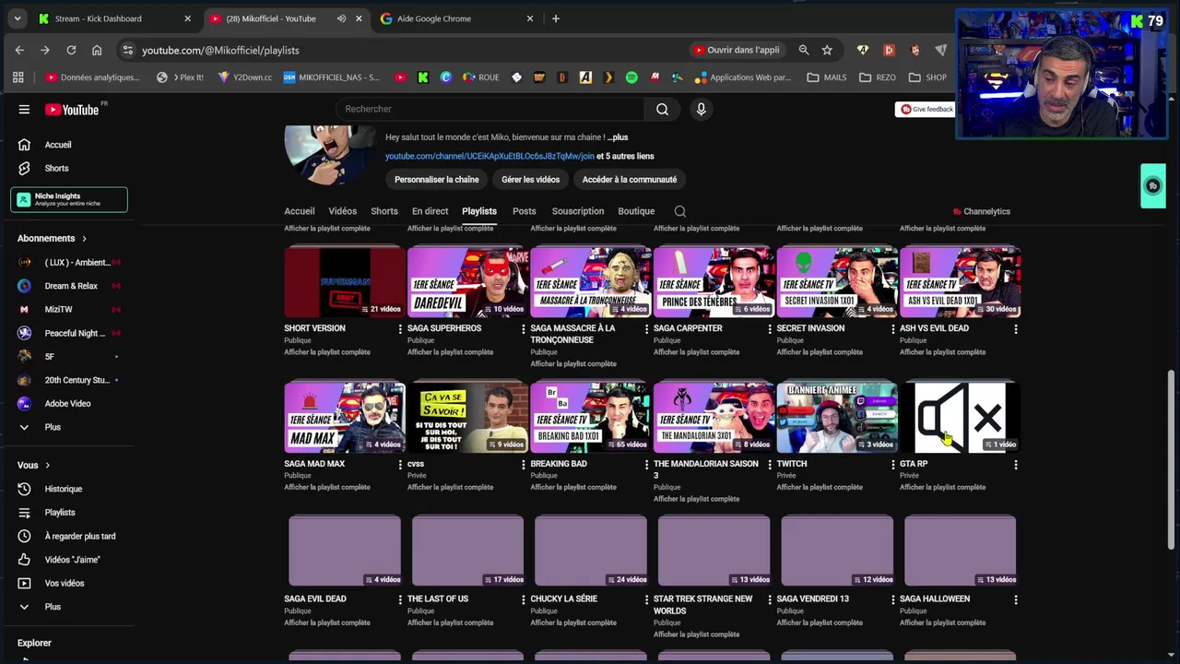
Task: Click the search magnifier button
Action: (x=662, y=109)
